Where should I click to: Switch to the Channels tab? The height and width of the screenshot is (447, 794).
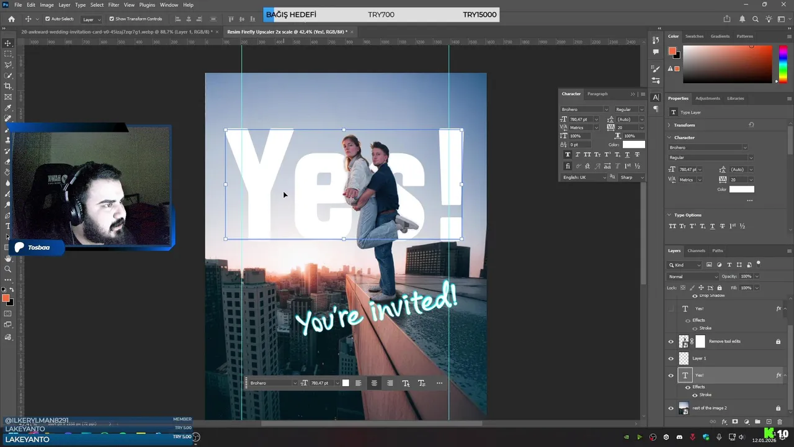point(696,251)
